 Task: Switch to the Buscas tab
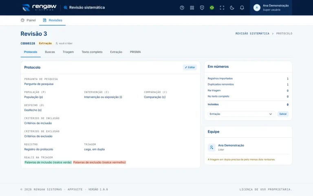[50, 52]
